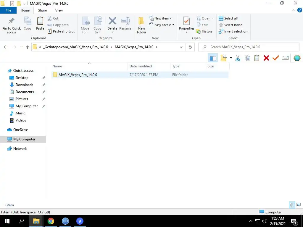Sort by the Name column header

[89, 66]
